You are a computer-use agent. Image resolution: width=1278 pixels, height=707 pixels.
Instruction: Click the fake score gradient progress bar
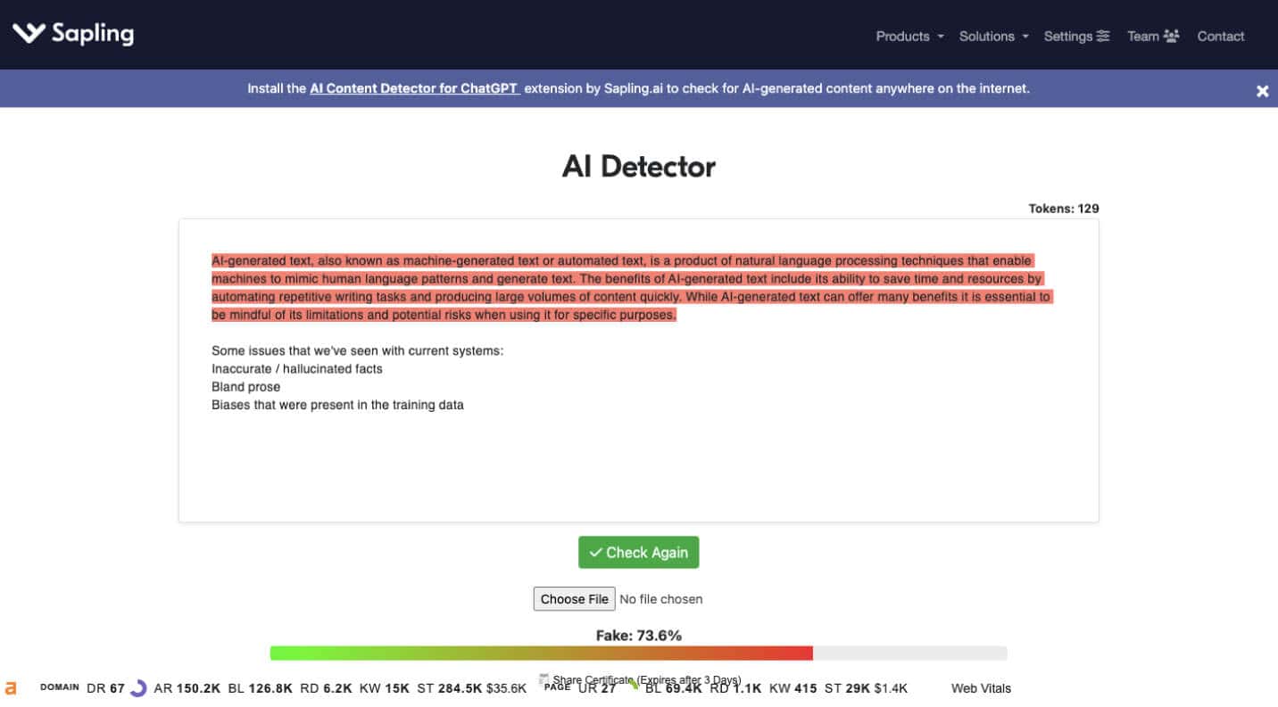pos(638,654)
